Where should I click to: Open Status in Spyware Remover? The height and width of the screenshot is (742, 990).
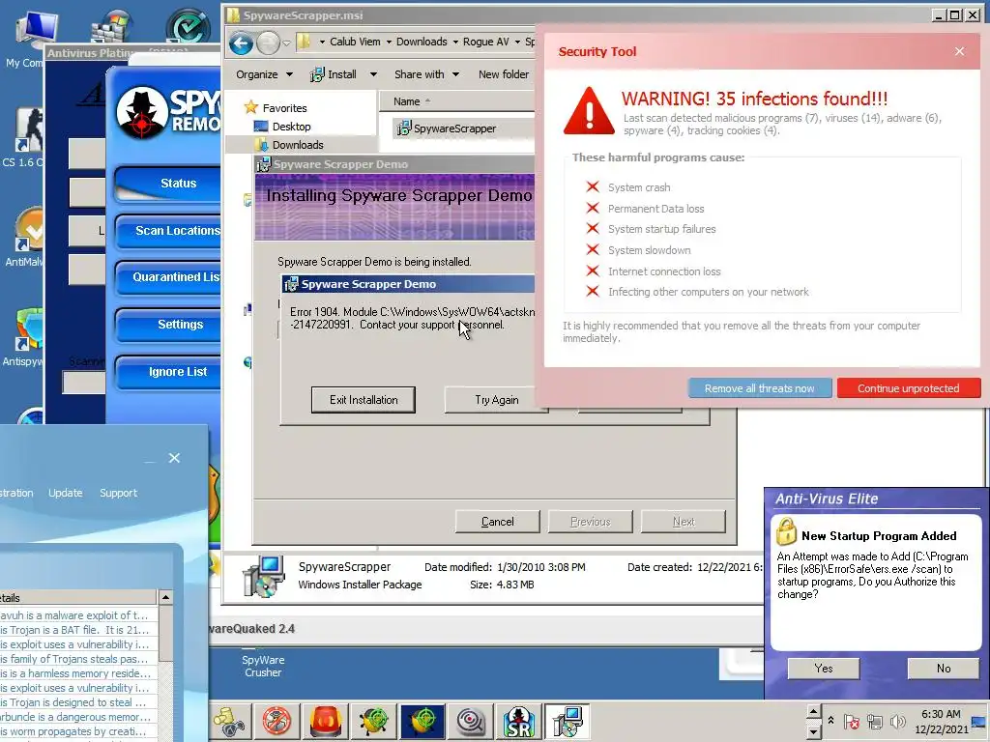point(168,184)
